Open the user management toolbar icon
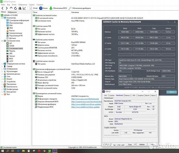The width and height of the screenshot is (179, 153). coord(20,8)
